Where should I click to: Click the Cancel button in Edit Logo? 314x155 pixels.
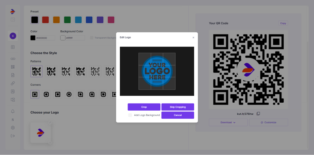pyautogui.click(x=178, y=115)
